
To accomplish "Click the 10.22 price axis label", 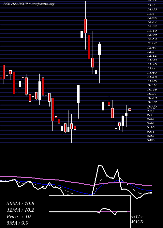I will [x=152, y=102].
